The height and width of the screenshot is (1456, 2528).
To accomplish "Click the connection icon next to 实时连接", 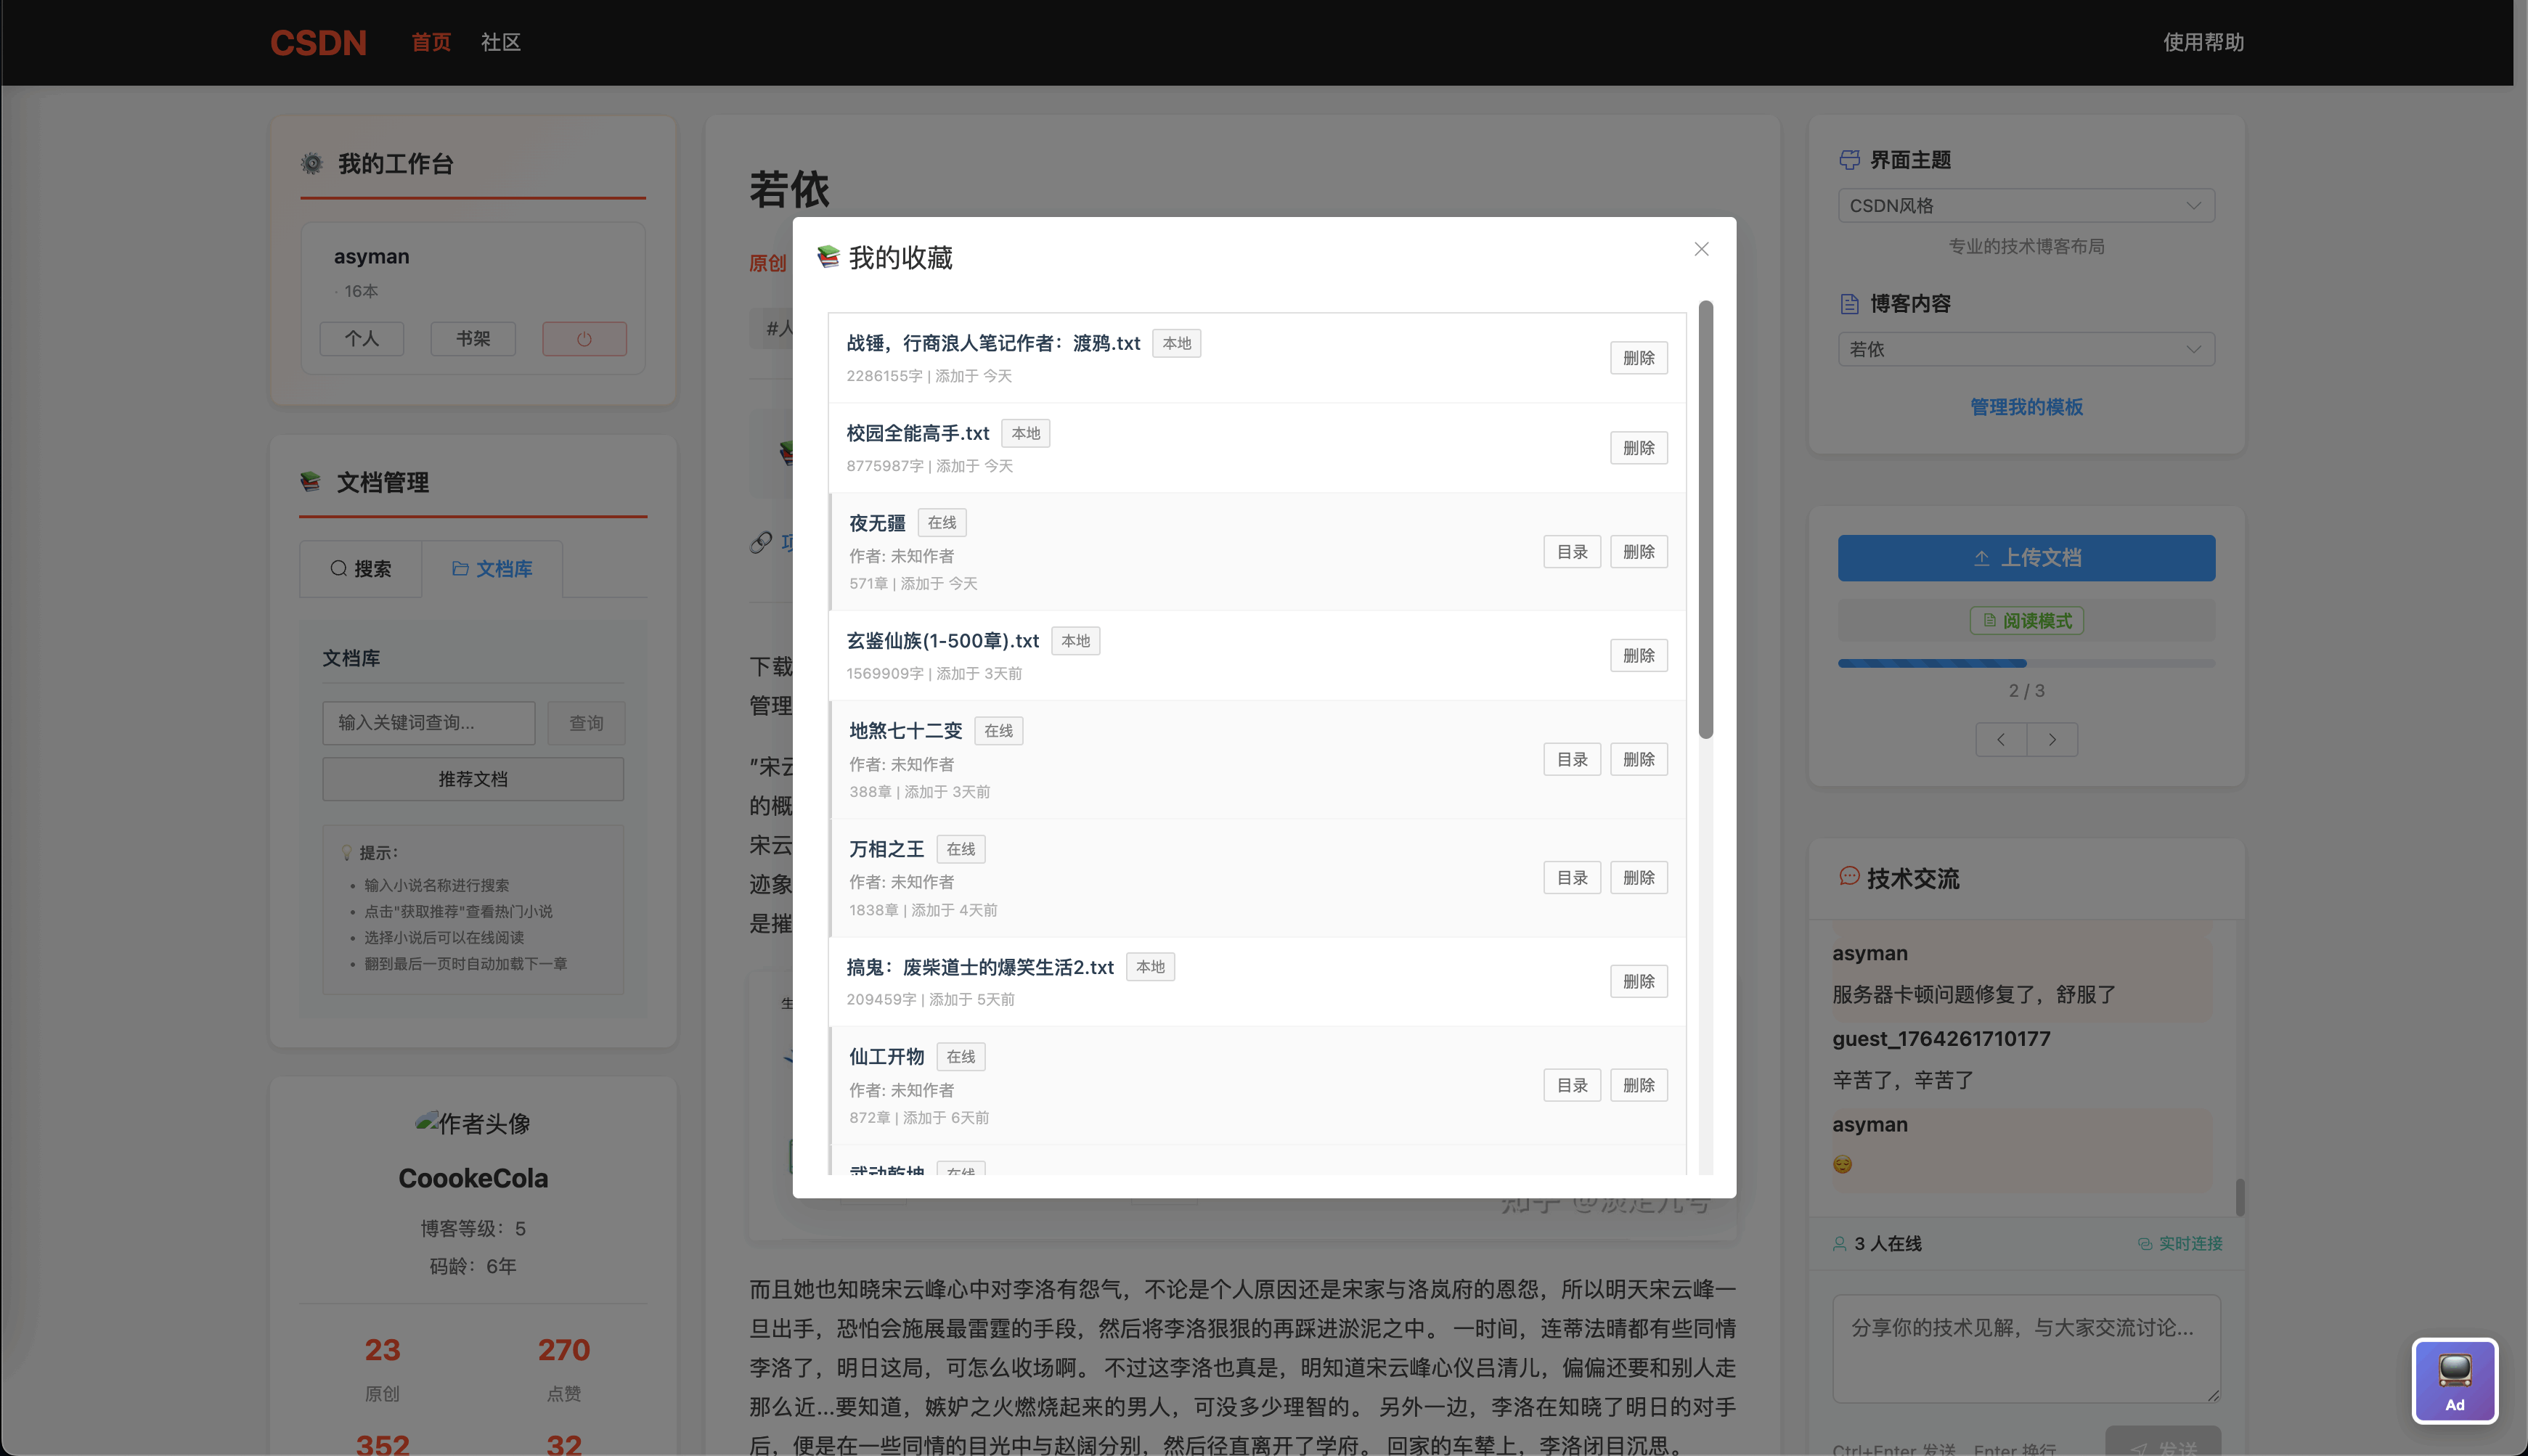I will click(2144, 1243).
